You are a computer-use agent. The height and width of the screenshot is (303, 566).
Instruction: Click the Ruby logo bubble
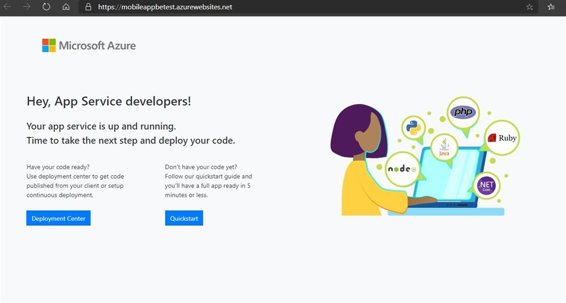point(502,138)
